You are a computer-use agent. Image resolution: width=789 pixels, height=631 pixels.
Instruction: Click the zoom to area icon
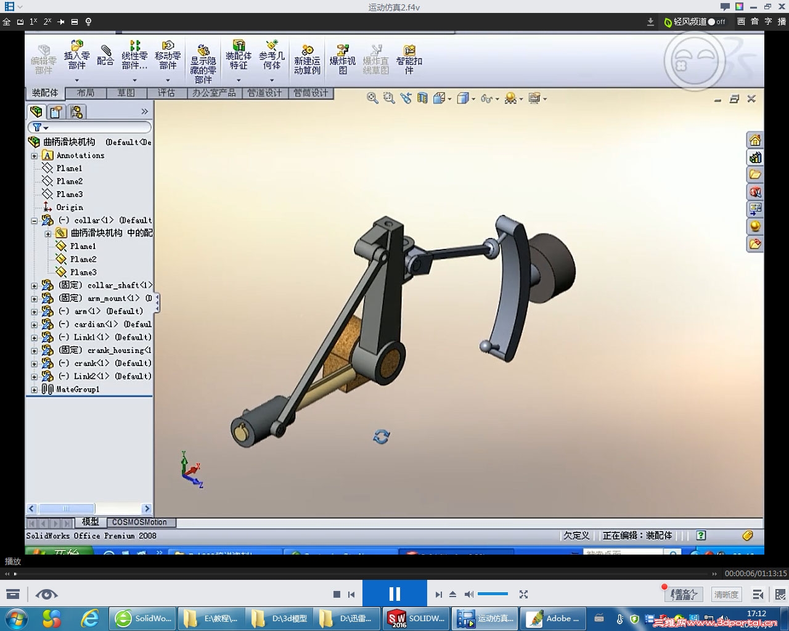(x=389, y=98)
